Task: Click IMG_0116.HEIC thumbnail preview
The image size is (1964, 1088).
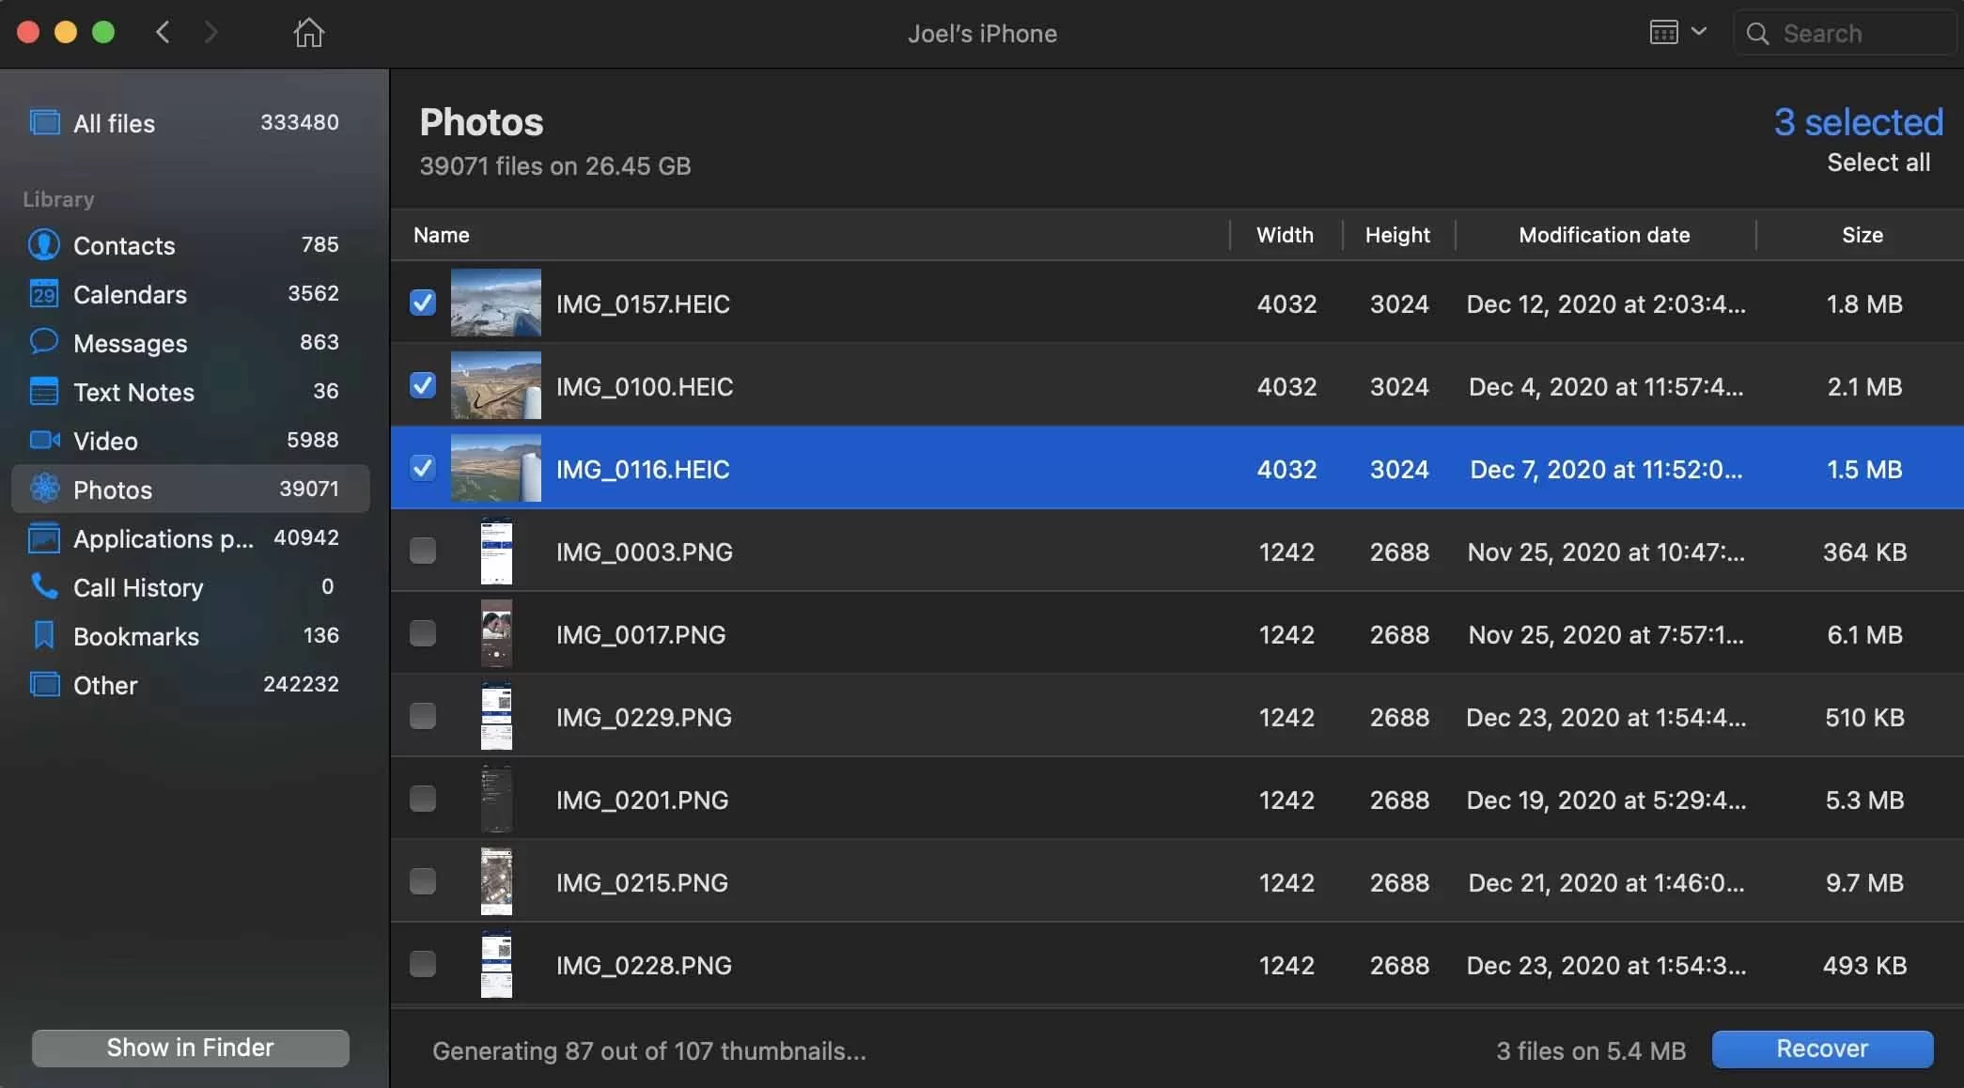Action: tap(495, 468)
